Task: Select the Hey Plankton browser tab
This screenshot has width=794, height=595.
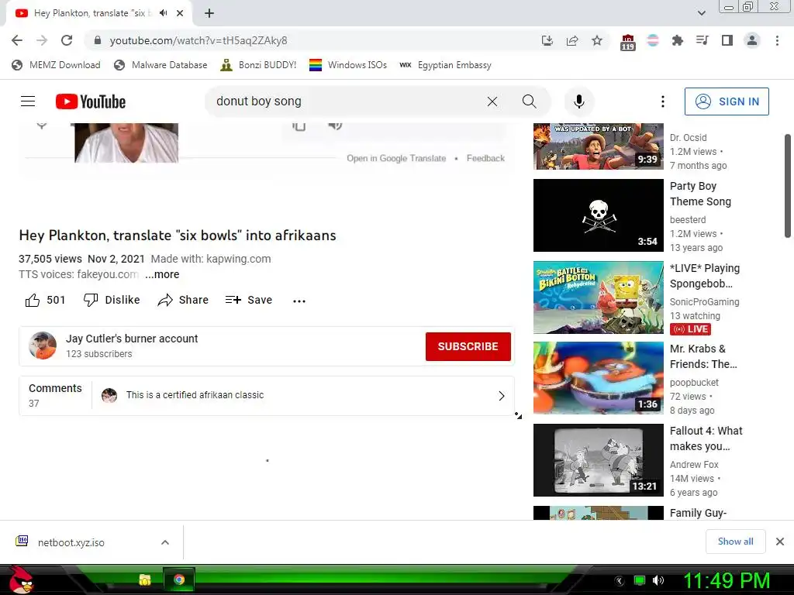Action: click(99, 13)
